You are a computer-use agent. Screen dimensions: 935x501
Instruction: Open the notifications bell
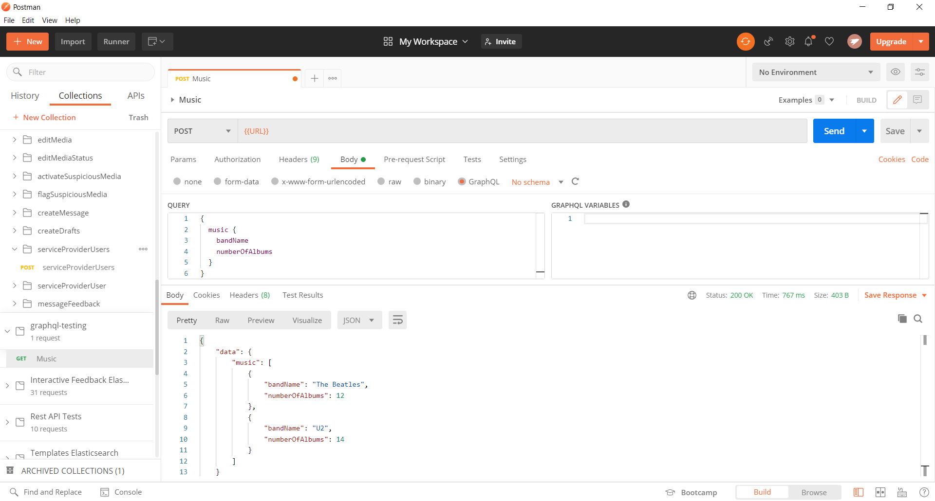(x=809, y=41)
